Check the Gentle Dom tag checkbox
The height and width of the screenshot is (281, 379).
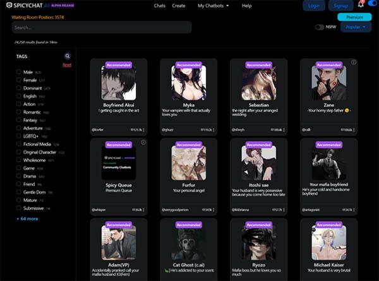pos(18,192)
